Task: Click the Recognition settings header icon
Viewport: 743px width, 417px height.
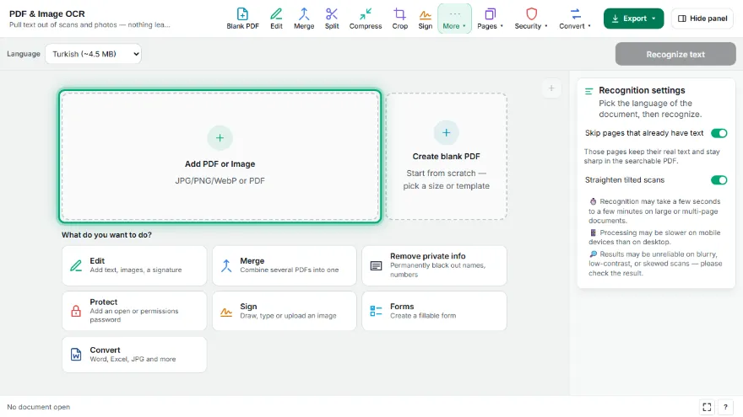Action: [x=589, y=91]
